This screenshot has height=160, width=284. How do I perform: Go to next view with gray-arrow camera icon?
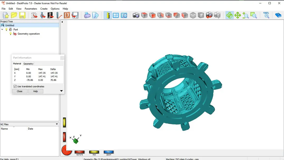coord(217,15)
